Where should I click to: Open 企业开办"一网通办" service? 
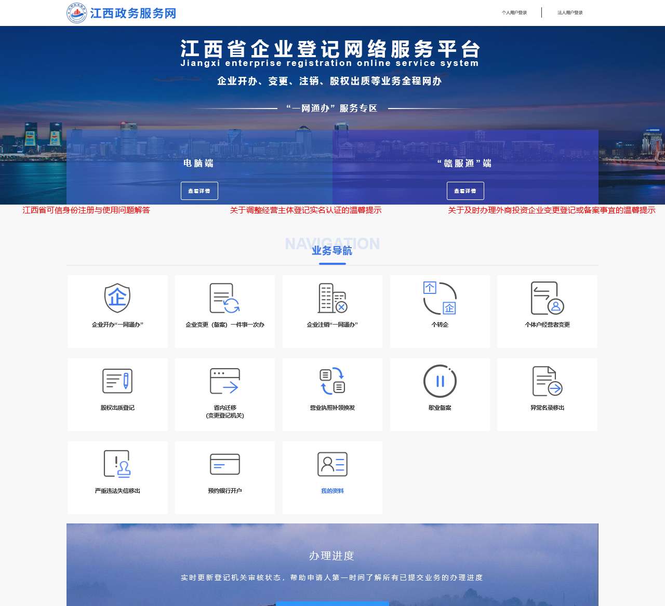(117, 311)
